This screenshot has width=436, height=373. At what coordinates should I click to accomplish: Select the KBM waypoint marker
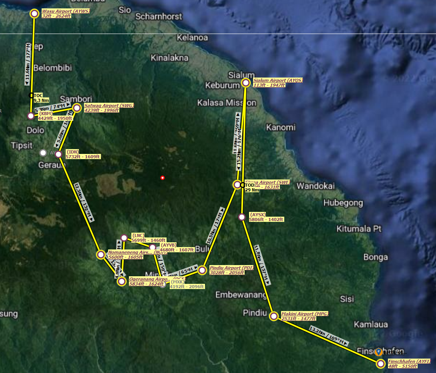31,116
